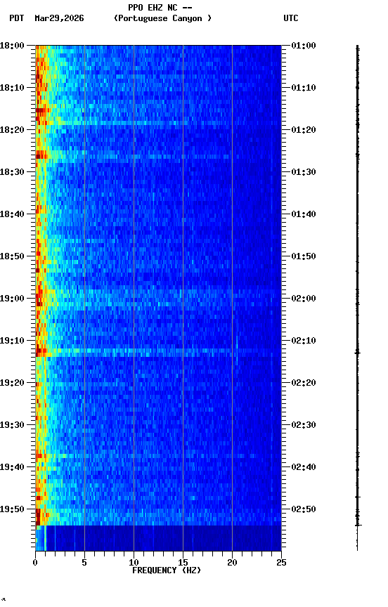Click the 18:50 PDT time label

(x=12, y=256)
